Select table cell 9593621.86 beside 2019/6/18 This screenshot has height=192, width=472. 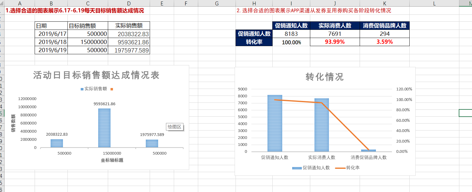129,42
